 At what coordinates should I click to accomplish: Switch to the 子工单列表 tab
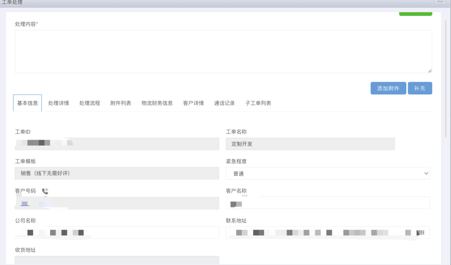258,103
